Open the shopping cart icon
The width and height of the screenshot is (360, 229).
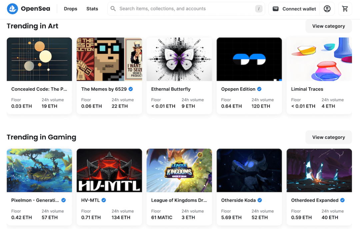(x=345, y=9)
